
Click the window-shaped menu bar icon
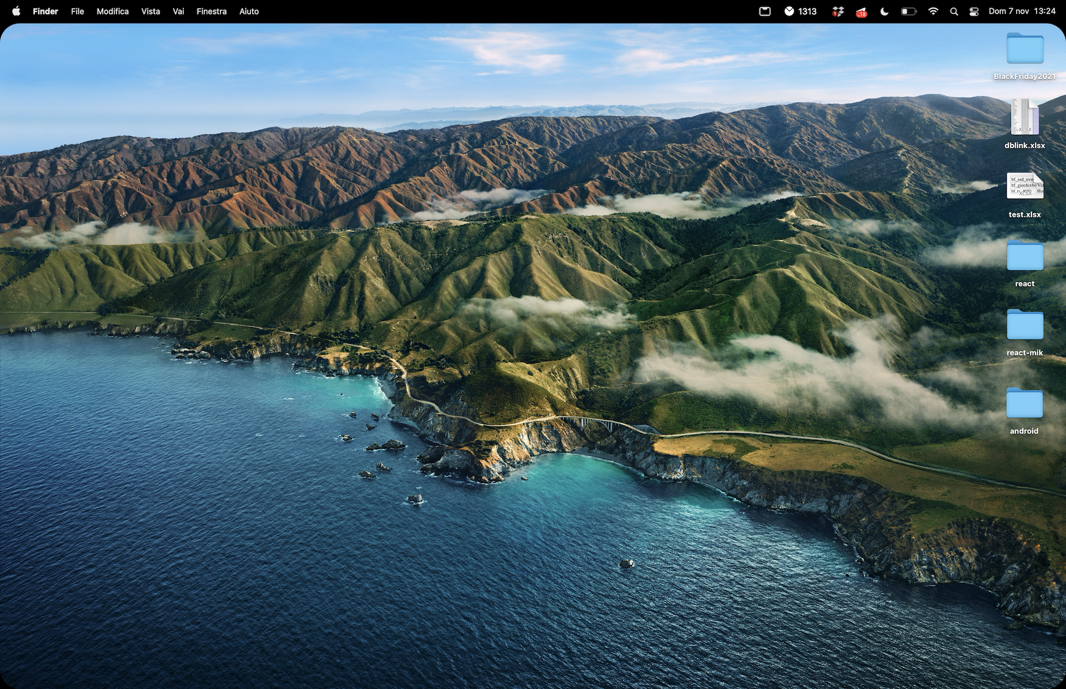pyautogui.click(x=765, y=11)
